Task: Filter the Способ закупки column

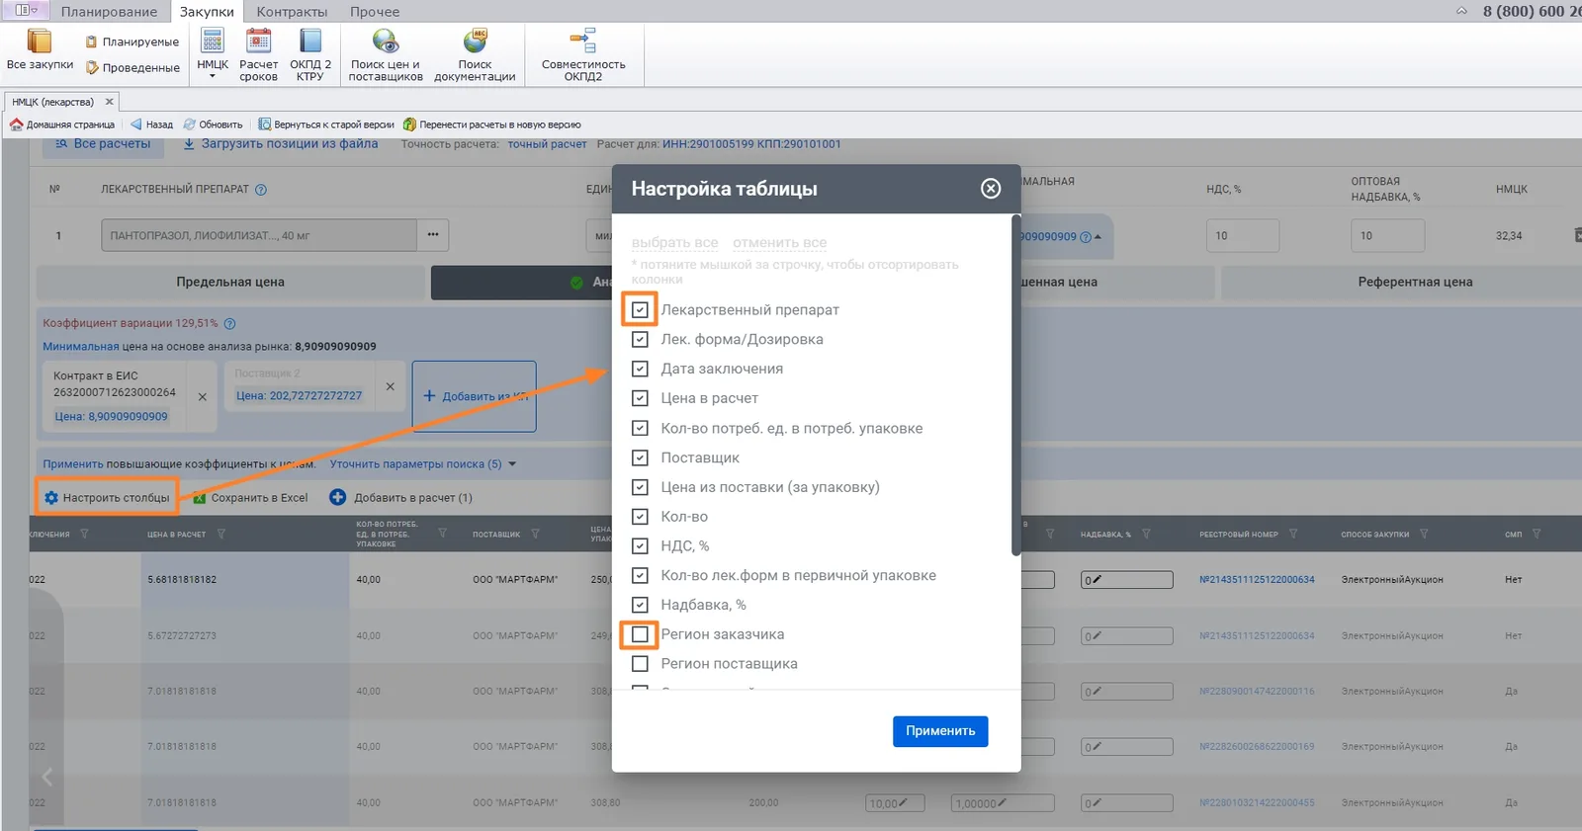Action: tap(1424, 534)
